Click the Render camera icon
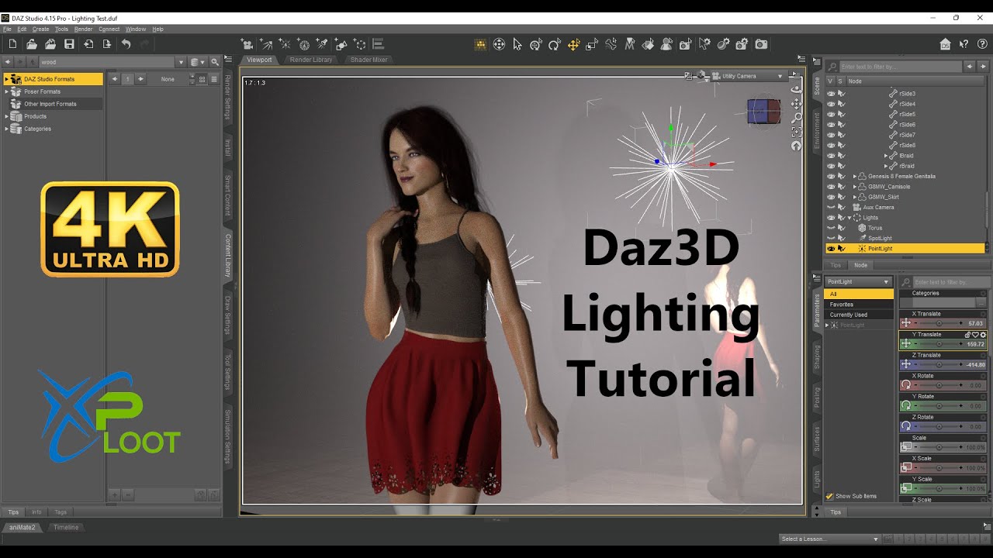 point(761,44)
